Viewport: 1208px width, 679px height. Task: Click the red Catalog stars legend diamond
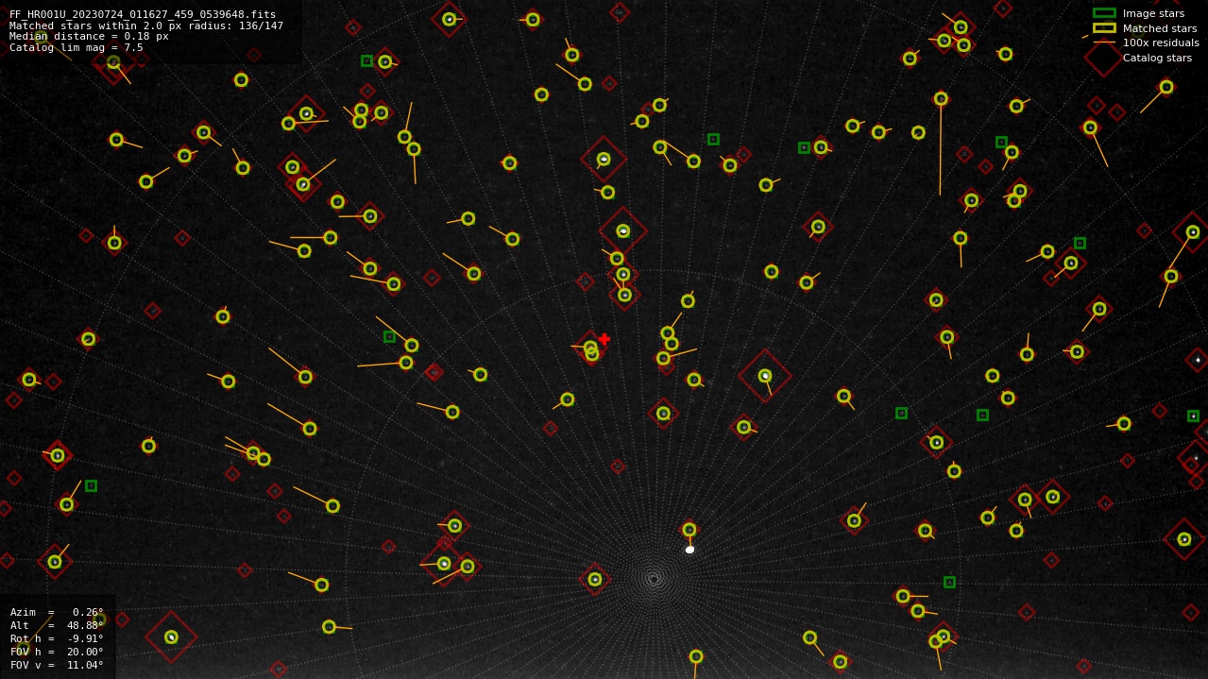[1103, 58]
